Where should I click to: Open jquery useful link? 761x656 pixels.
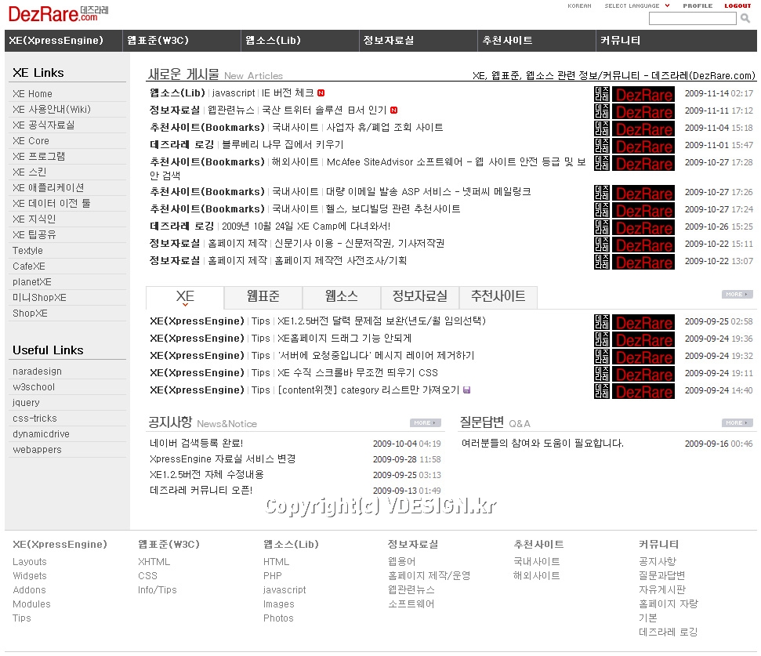[26, 402]
